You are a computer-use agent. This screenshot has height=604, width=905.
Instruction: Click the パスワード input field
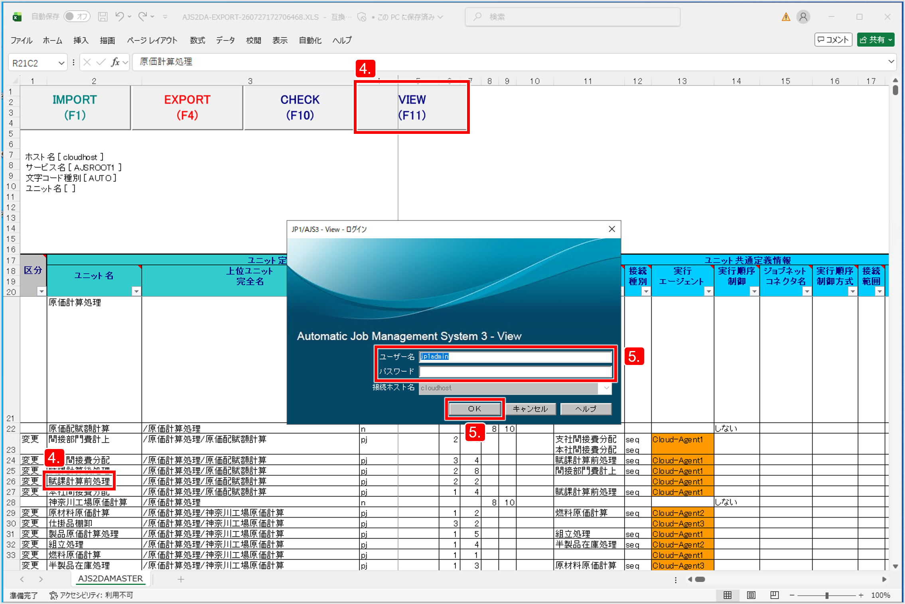click(515, 372)
